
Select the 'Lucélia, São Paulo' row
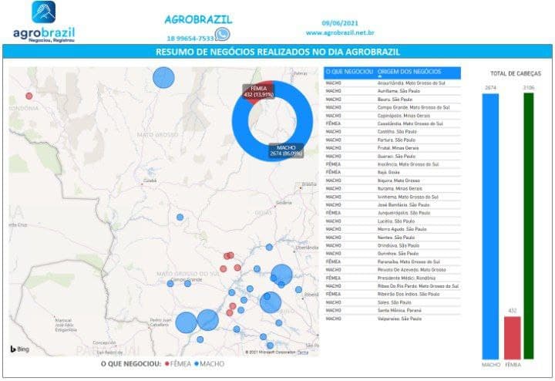392,221
